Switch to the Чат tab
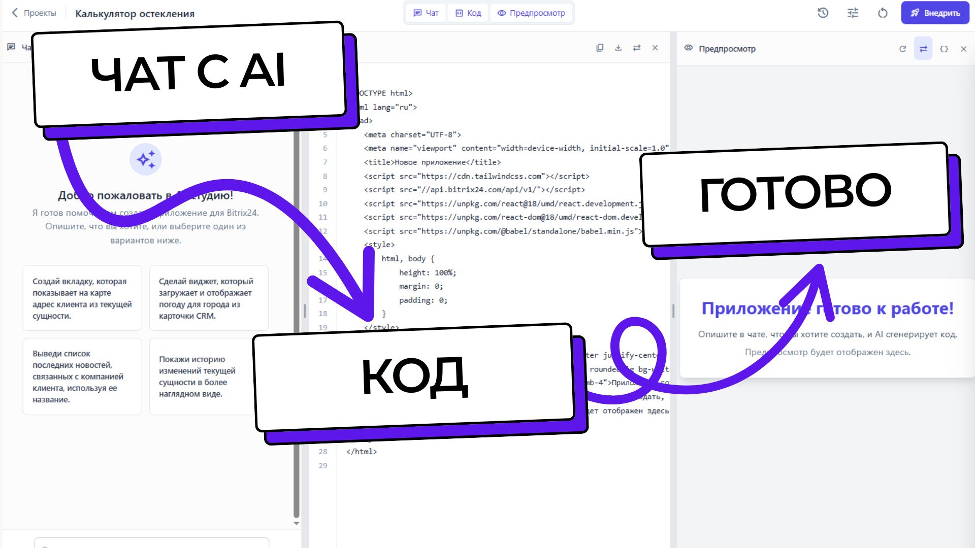This screenshot has height=548, width=975. pos(426,13)
